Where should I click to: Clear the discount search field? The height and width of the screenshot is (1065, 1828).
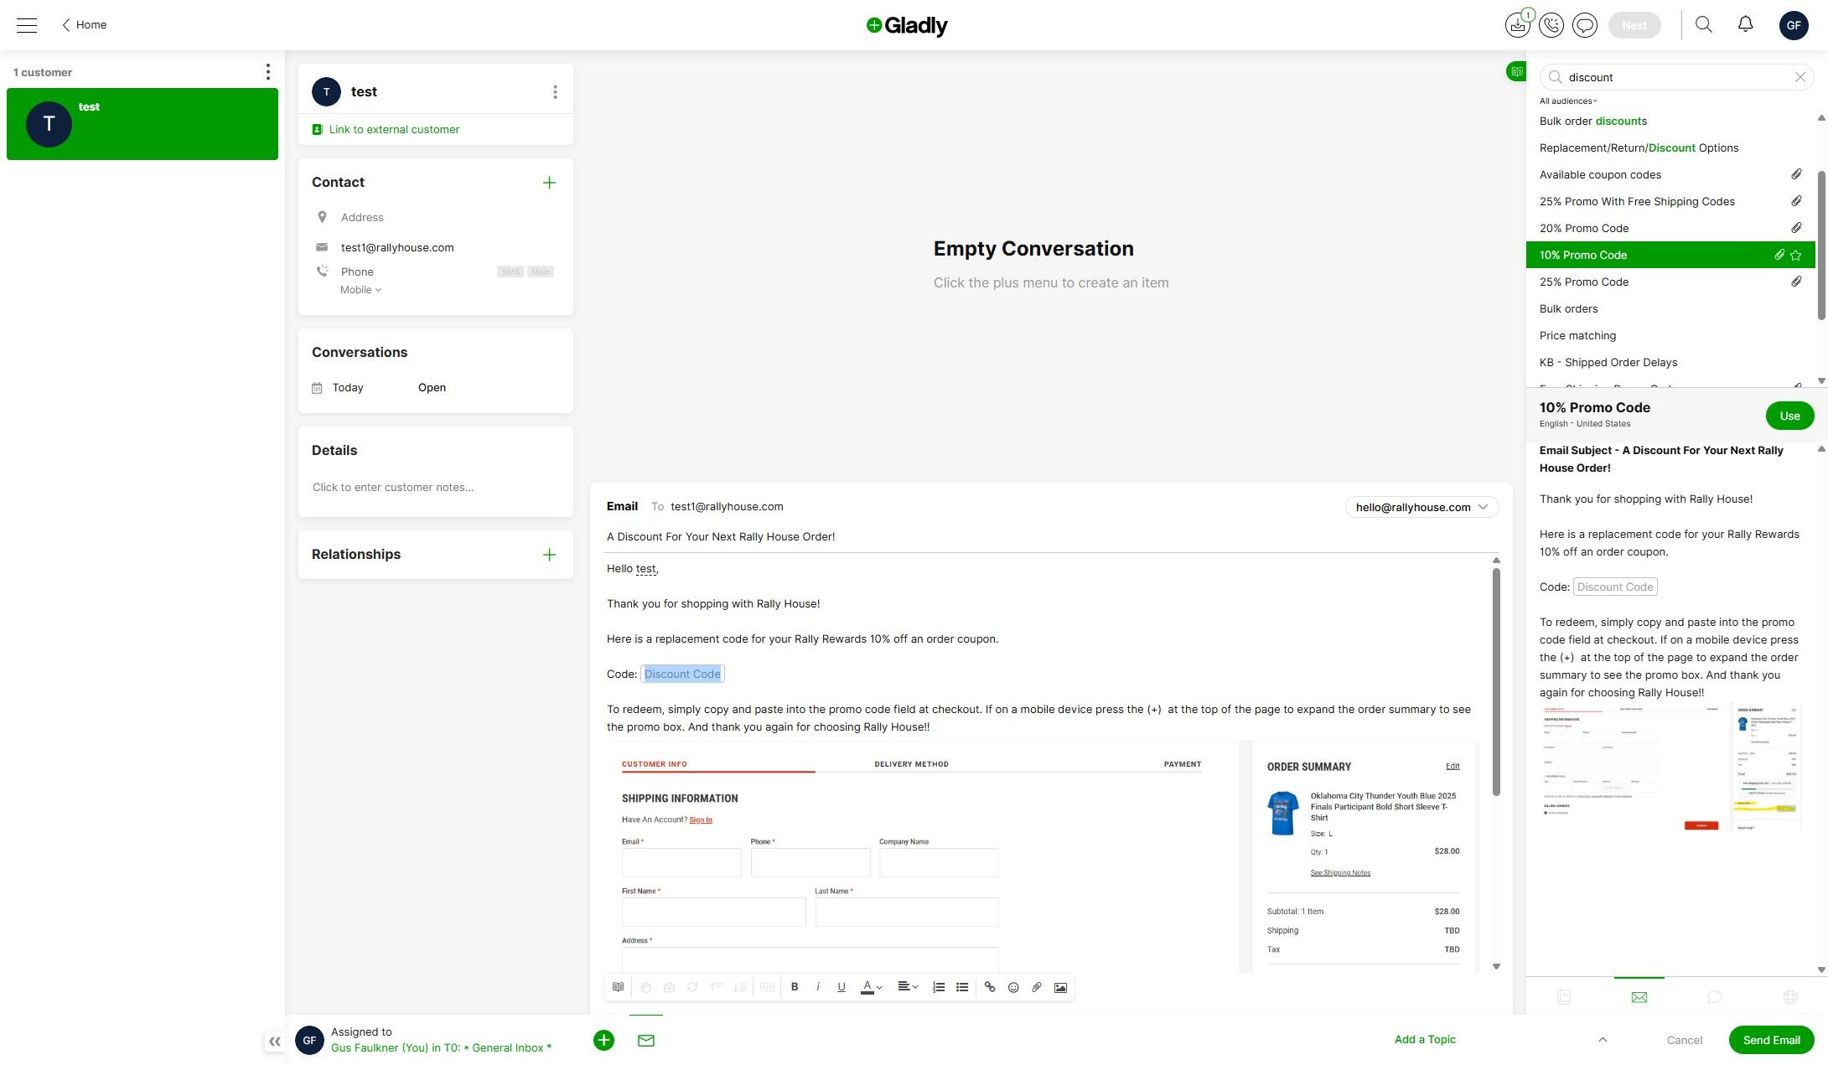coord(1800,77)
